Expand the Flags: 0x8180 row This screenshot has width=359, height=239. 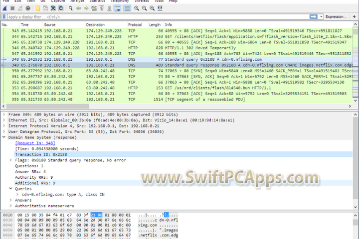(10, 160)
